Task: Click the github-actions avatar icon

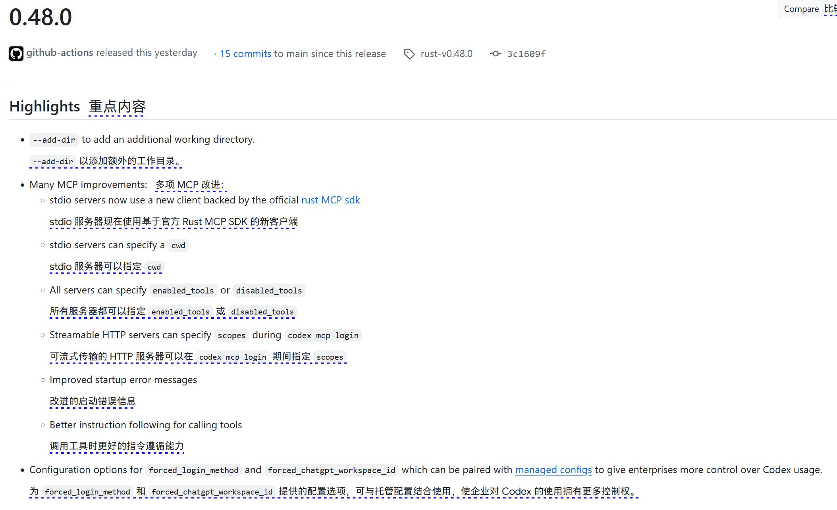Action: coord(16,54)
